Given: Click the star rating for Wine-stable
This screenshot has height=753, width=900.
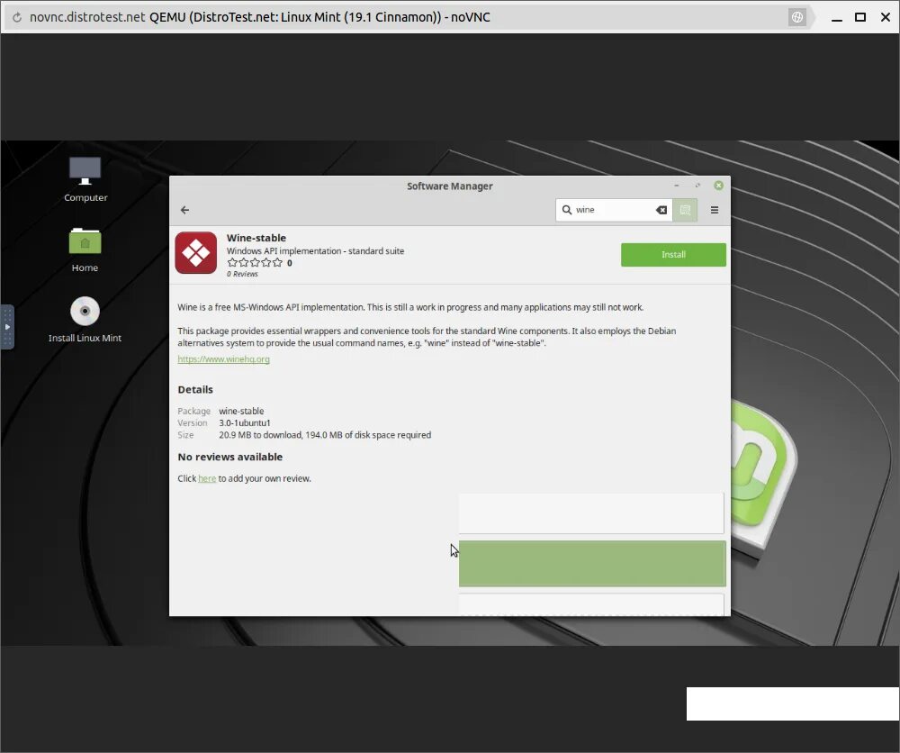Looking at the screenshot, I should pyautogui.click(x=255, y=262).
